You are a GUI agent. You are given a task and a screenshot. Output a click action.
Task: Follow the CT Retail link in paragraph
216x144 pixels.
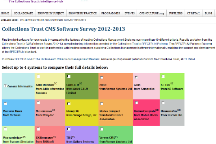(189, 59)
